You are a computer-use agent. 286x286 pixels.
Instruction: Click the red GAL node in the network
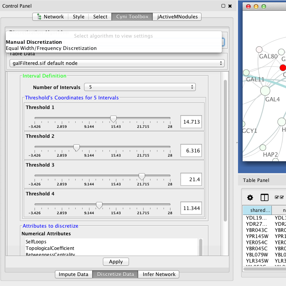point(283,68)
